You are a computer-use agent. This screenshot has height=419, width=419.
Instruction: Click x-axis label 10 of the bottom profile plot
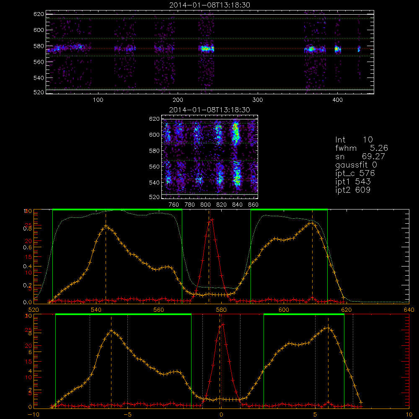409,415
